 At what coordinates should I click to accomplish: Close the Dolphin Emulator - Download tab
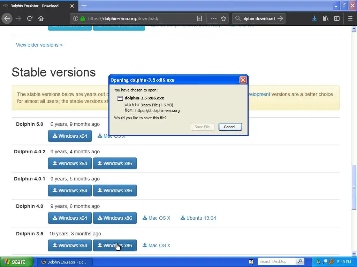pos(72,6)
